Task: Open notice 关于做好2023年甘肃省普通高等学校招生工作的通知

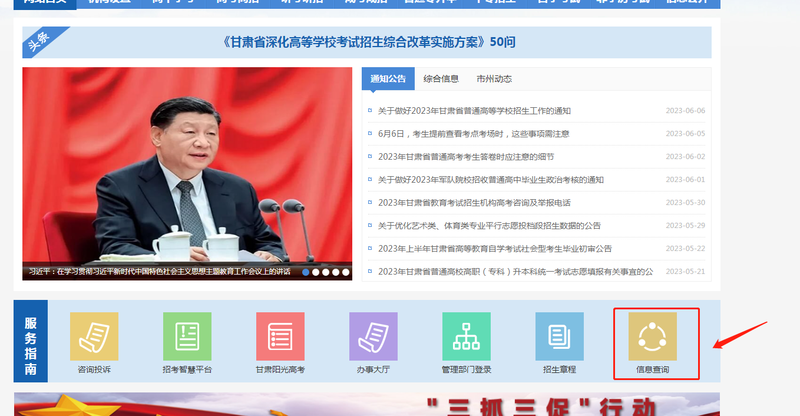Action: 474,111
